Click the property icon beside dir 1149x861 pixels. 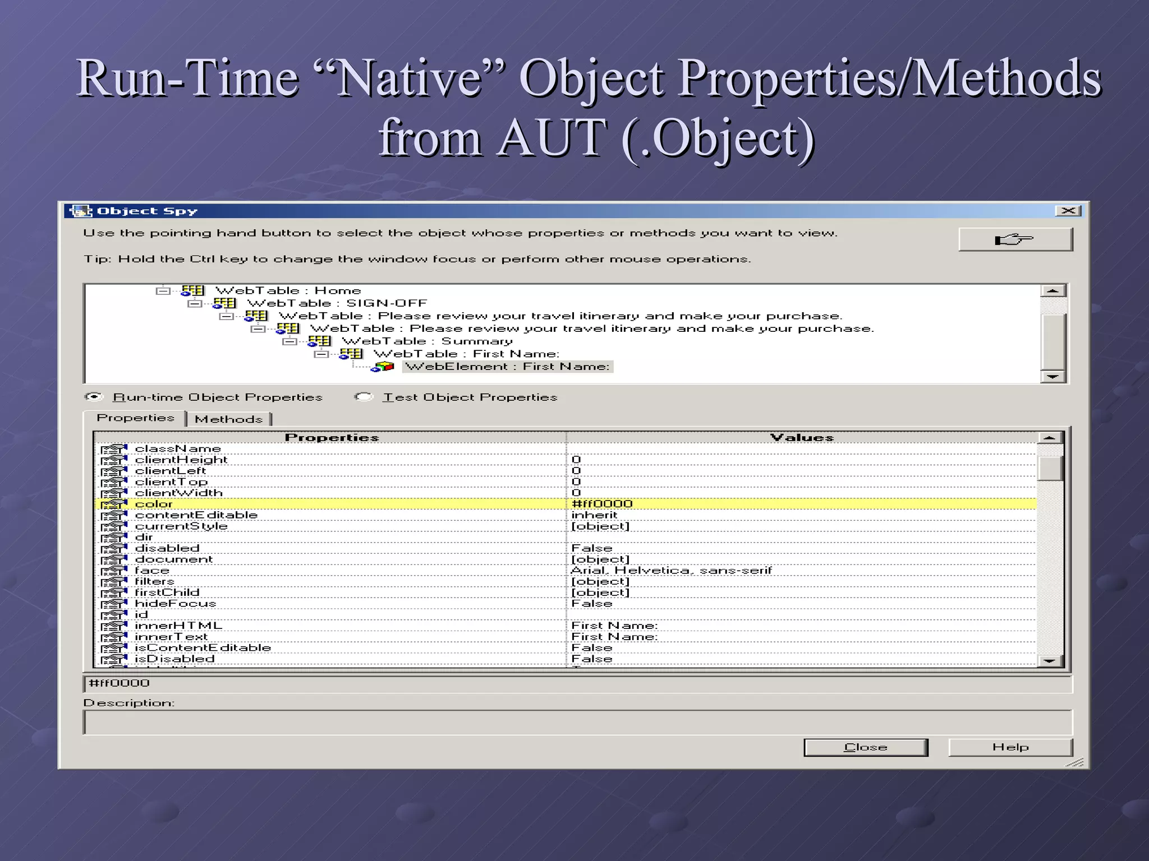pyautogui.click(x=114, y=538)
